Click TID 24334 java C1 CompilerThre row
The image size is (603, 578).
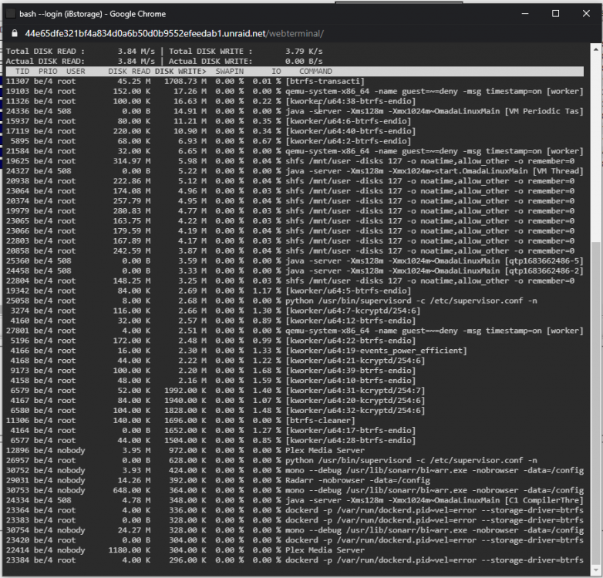[295, 500]
